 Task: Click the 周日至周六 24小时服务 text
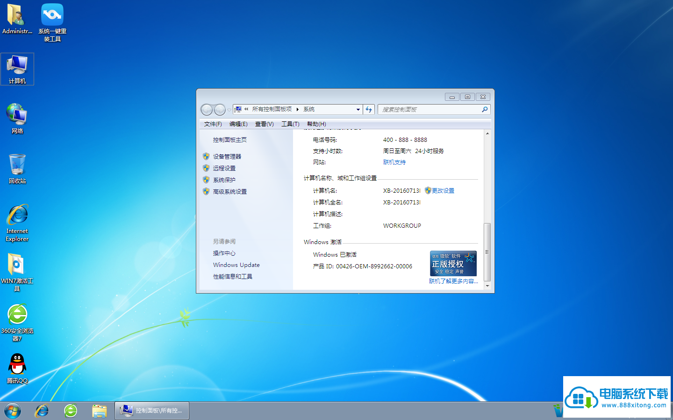pos(414,151)
